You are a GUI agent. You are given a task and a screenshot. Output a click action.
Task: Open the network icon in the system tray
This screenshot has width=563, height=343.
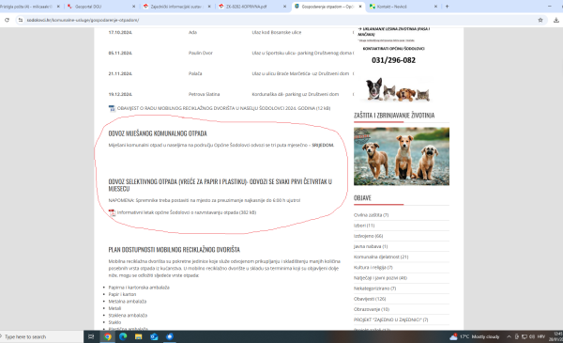[525, 336]
